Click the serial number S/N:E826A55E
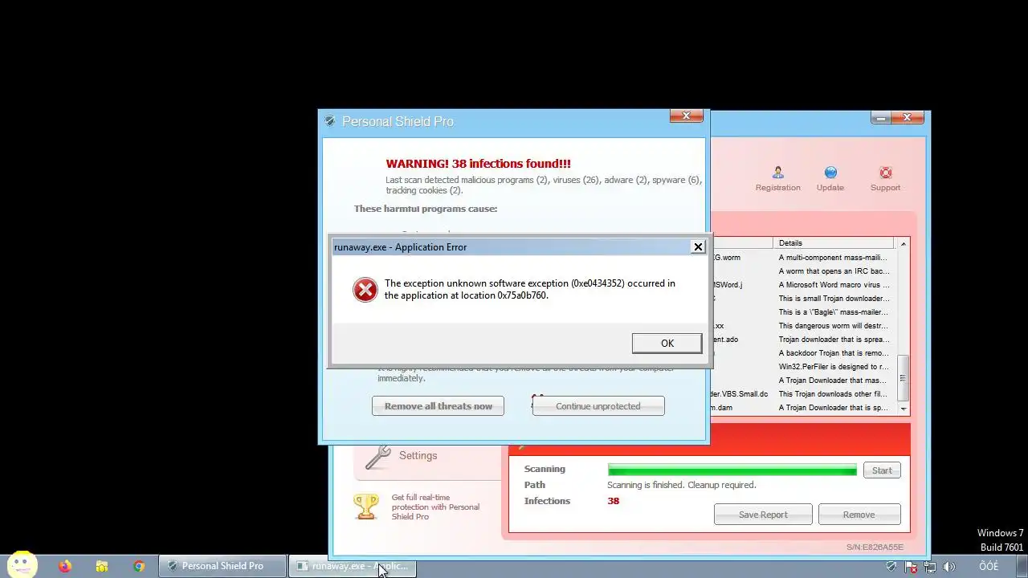This screenshot has height=578, width=1028. 875,547
